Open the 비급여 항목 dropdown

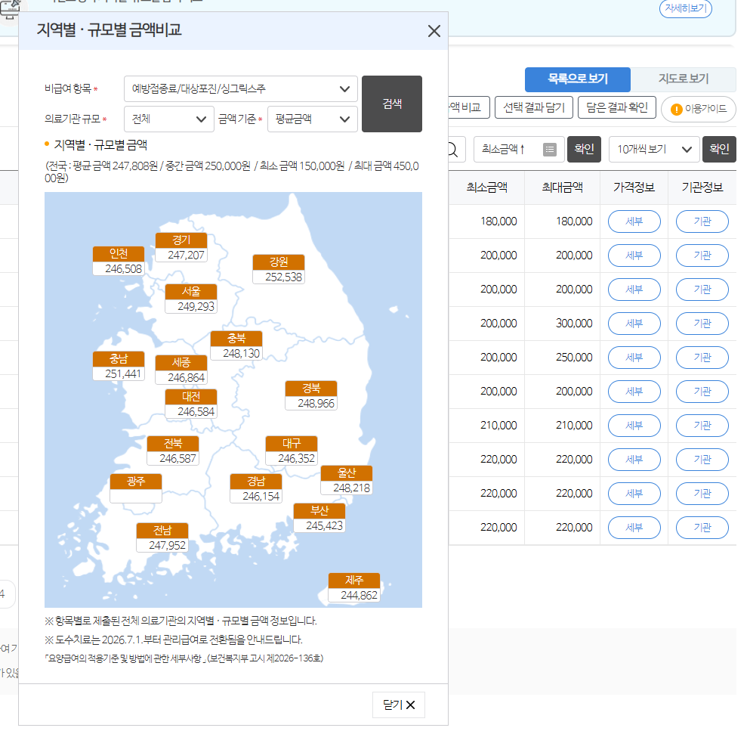coord(241,88)
